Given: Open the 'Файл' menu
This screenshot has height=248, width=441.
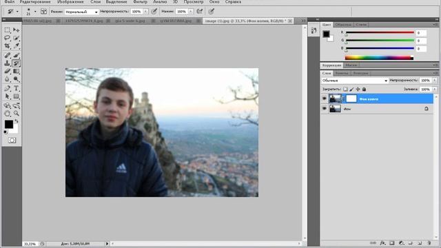Looking at the screenshot, I should (9, 2).
